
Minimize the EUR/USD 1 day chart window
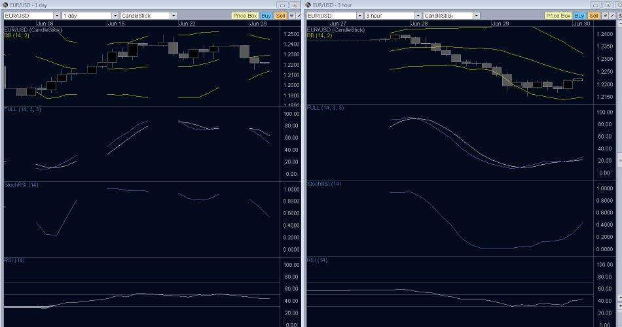[282, 5]
